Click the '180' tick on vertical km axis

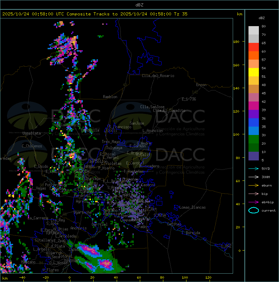pos(236,42)
